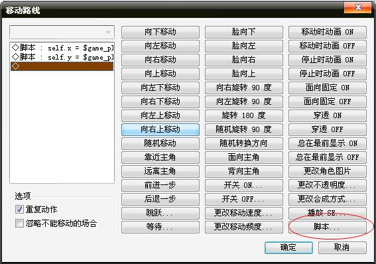This screenshot has height=264, width=376.
Task: Choose 前进一步
Action: coord(160,185)
